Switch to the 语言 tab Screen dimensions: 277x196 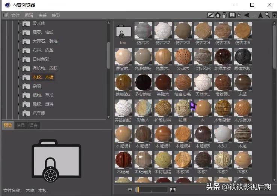(33, 125)
